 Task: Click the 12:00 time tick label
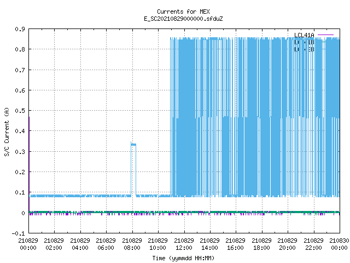click(x=184, y=248)
